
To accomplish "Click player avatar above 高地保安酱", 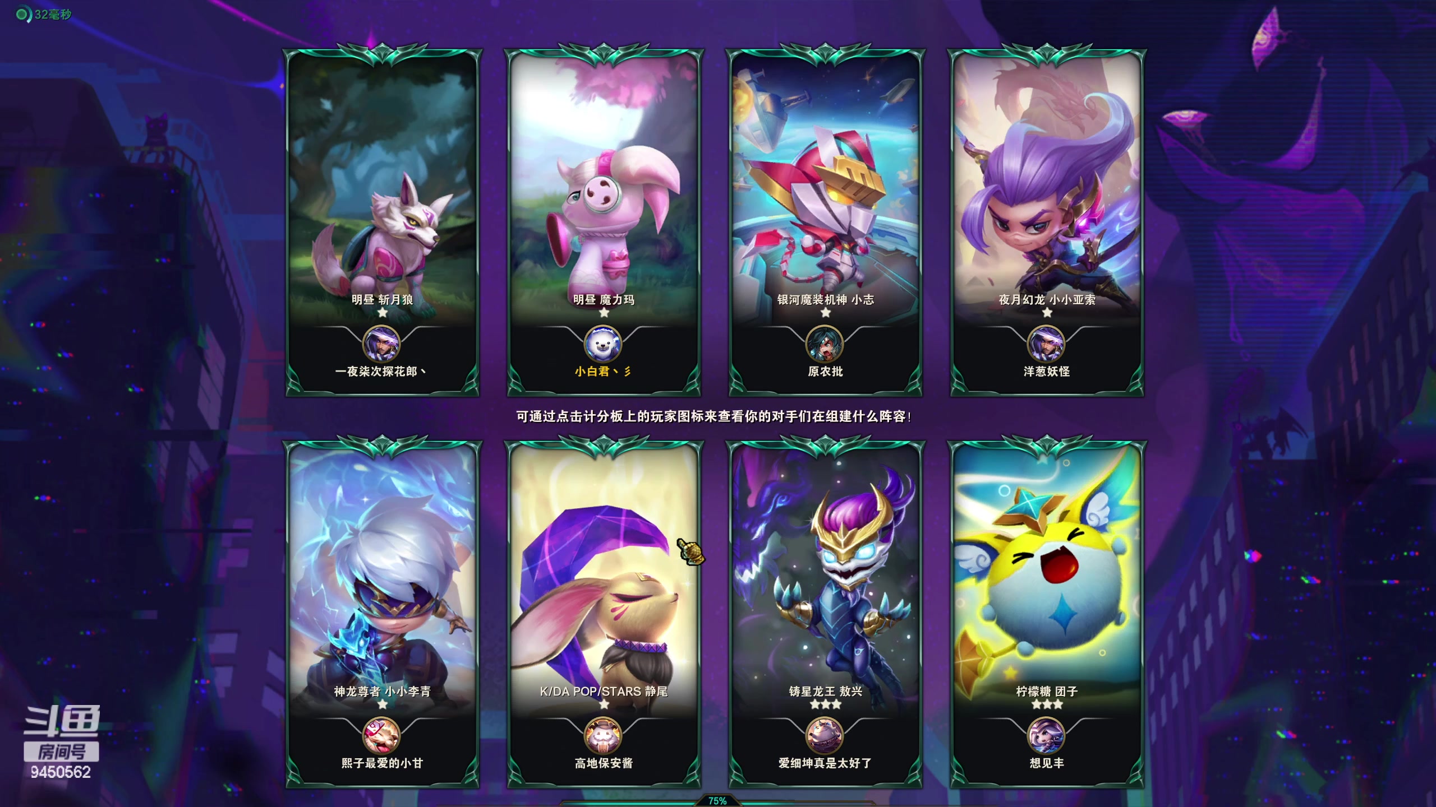I will click(x=603, y=735).
